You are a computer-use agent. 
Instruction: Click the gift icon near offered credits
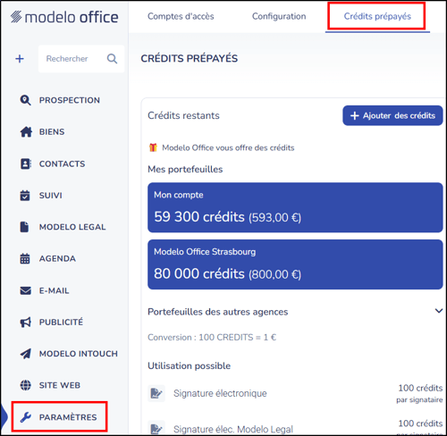click(x=153, y=147)
